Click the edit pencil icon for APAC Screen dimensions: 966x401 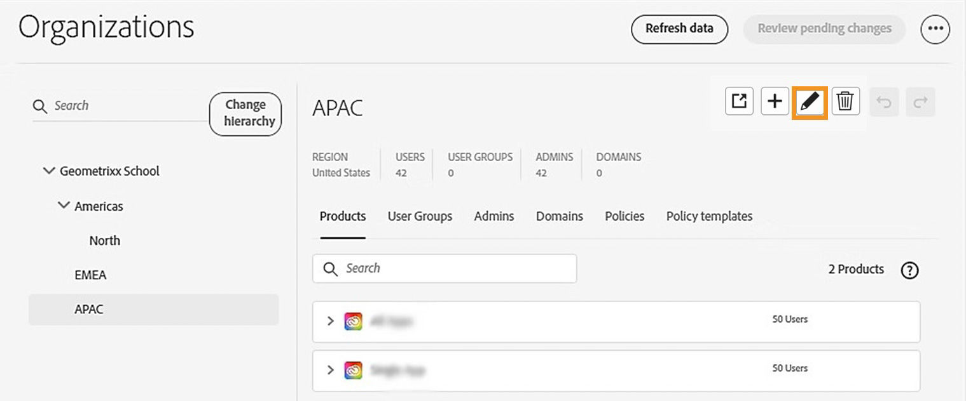point(810,102)
